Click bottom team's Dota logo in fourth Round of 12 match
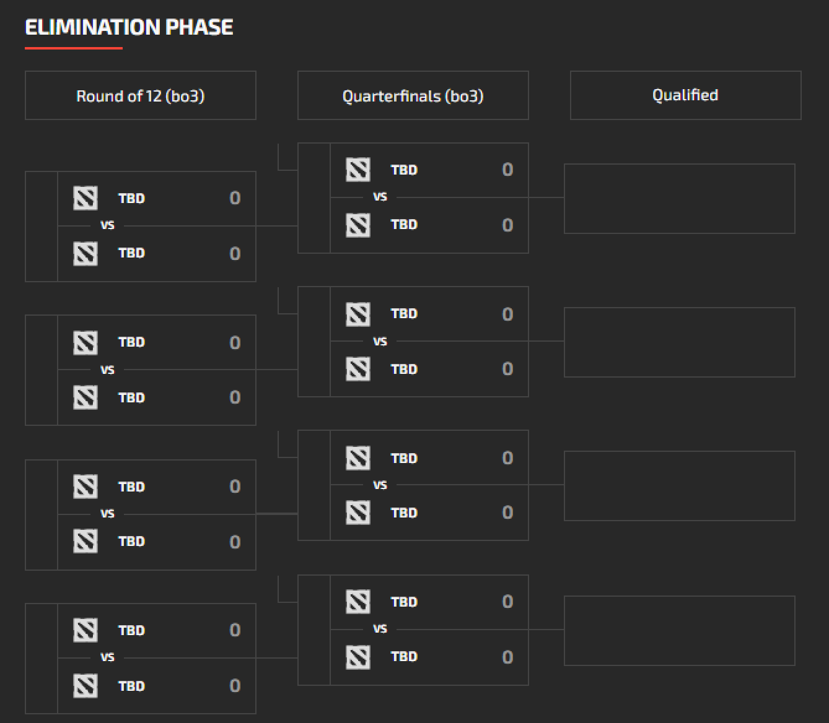This screenshot has height=723, width=829. pos(86,686)
